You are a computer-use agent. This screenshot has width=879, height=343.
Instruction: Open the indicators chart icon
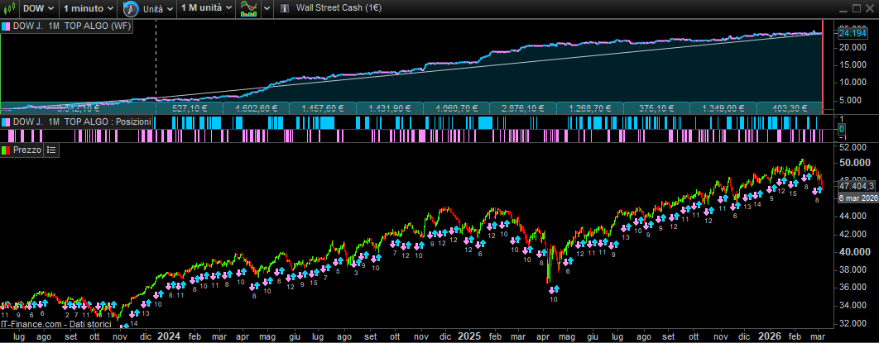(248, 9)
